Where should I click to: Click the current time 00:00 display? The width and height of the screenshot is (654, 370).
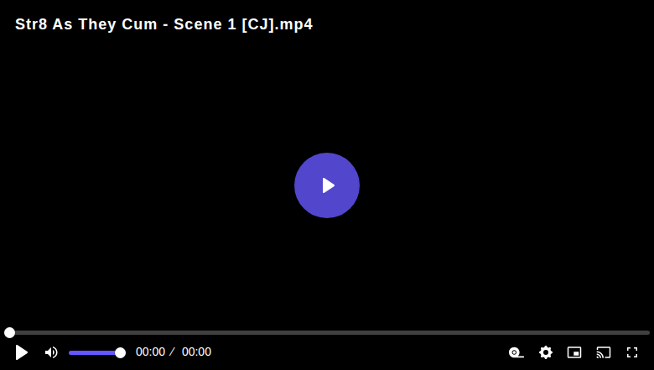click(151, 352)
